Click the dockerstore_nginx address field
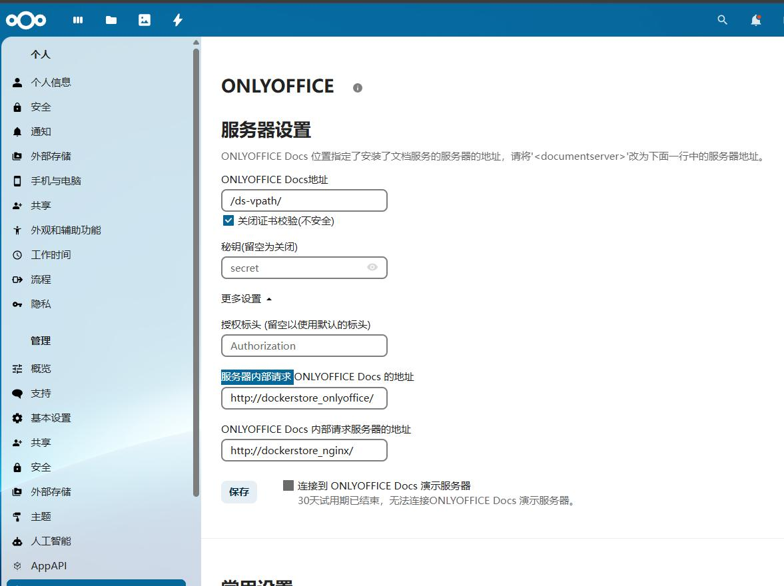 [x=304, y=451]
